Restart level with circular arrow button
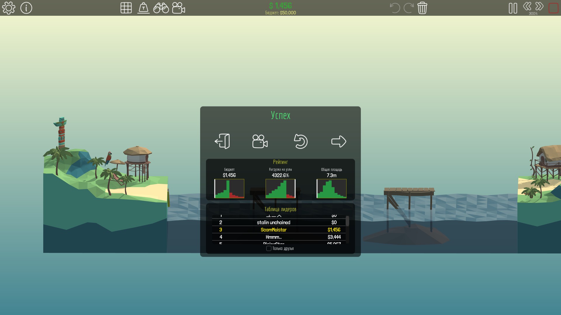The height and width of the screenshot is (315, 561). click(301, 141)
